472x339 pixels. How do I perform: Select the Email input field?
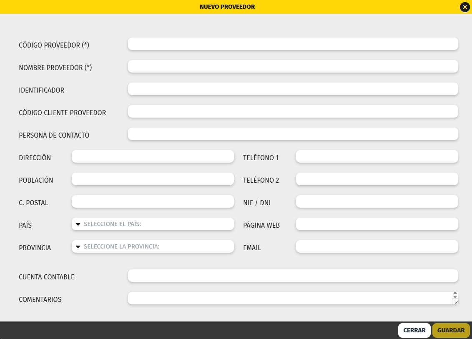[377, 246]
